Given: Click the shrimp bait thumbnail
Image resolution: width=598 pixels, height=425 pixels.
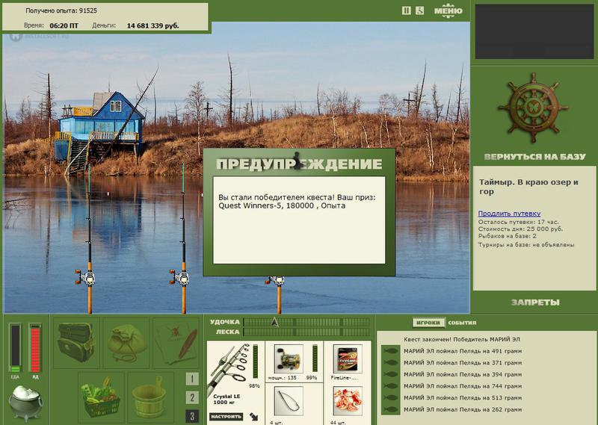Looking at the screenshot, I should tap(348, 401).
